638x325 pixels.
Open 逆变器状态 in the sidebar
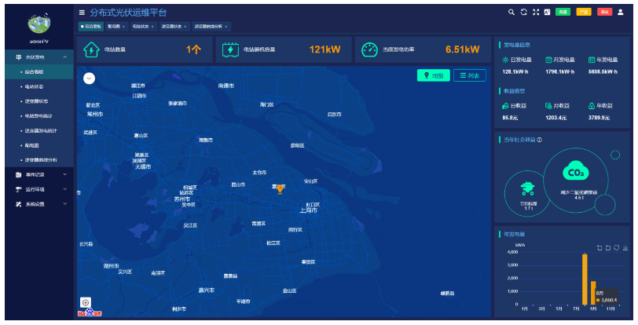[36, 101]
